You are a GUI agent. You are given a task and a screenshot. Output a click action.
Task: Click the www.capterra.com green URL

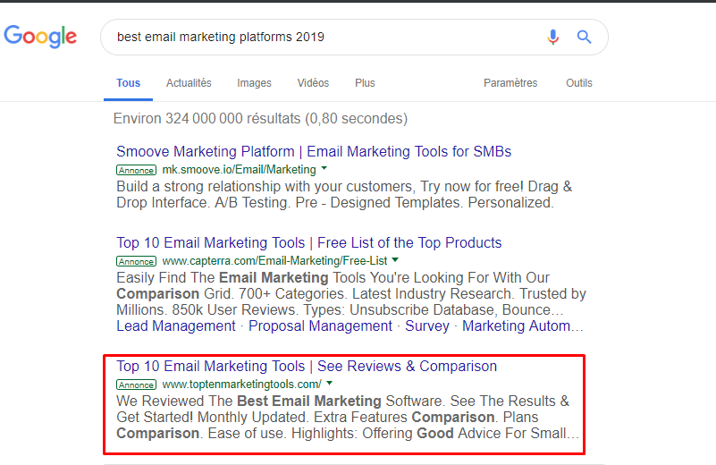point(275,261)
